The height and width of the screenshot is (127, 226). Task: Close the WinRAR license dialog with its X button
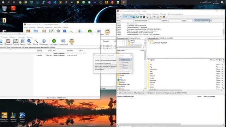click(x=131, y=55)
